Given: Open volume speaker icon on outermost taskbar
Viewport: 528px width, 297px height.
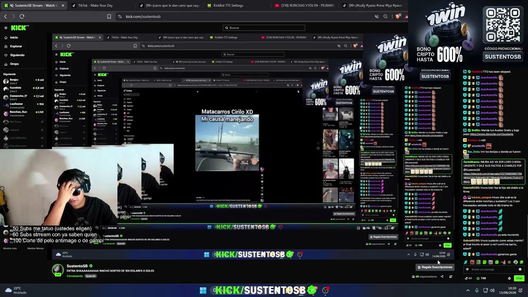Looking at the screenshot, I should 493,290.
